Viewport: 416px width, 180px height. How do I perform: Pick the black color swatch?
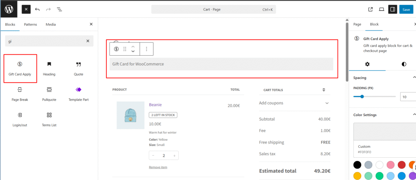point(357,165)
